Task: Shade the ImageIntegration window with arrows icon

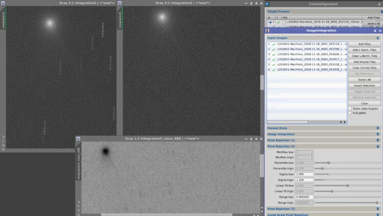Action: [x=375, y=31]
